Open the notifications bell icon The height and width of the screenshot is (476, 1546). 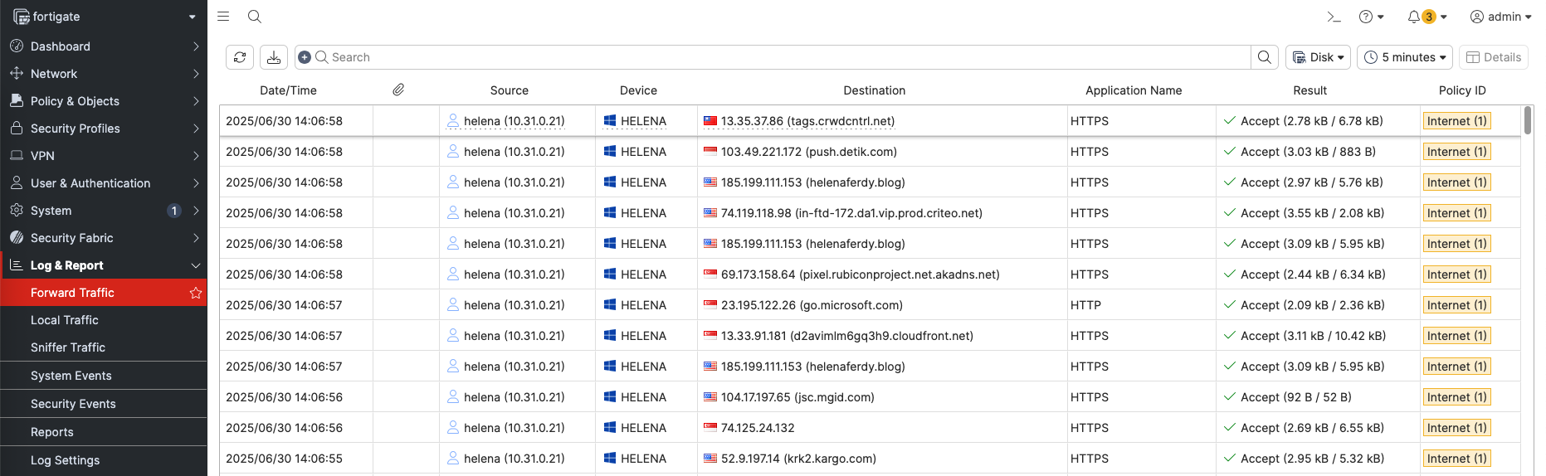1414,17
